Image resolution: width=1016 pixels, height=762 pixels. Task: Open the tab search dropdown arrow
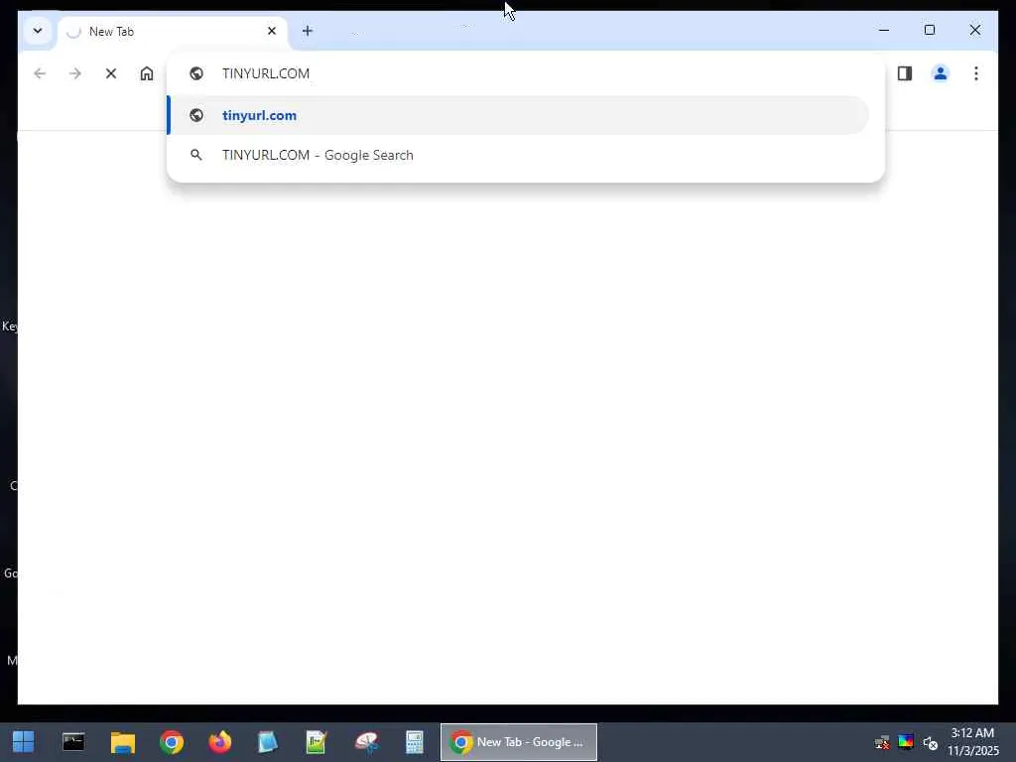click(x=38, y=31)
